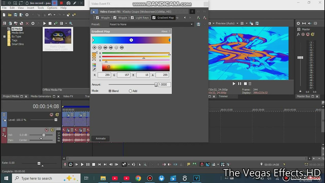Toggle the red magnet Snapping icon
The width and height of the screenshot is (325, 183).
(202, 164)
